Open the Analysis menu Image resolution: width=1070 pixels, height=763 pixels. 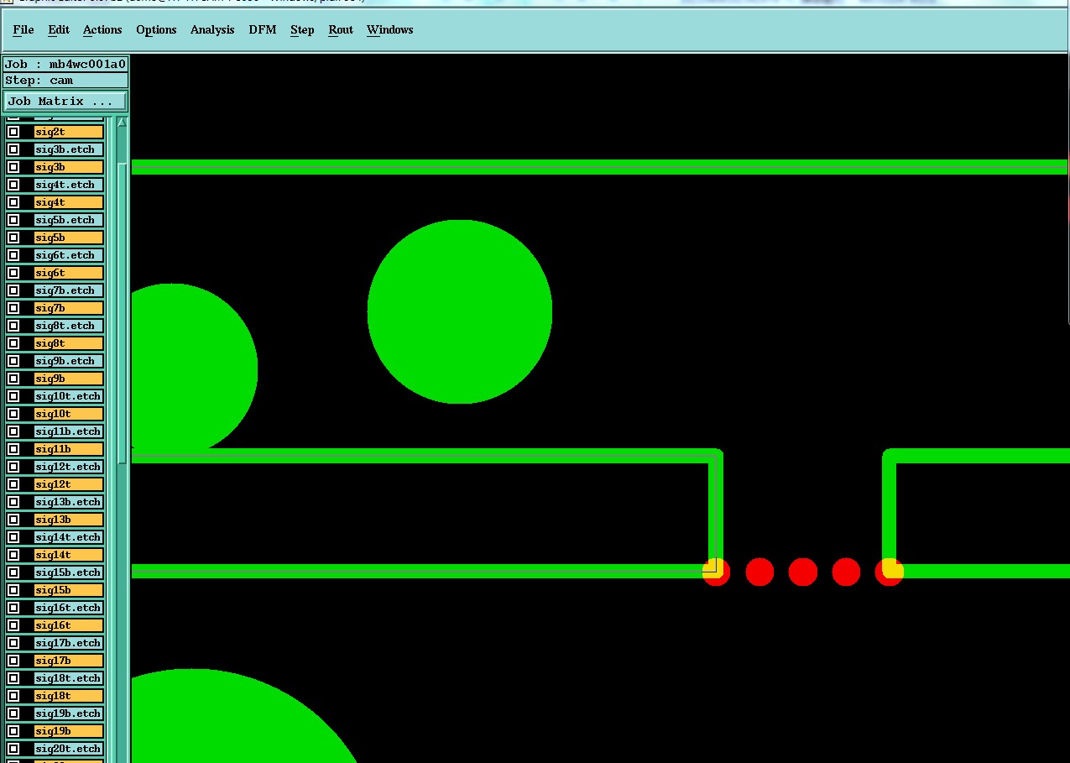click(x=212, y=29)
